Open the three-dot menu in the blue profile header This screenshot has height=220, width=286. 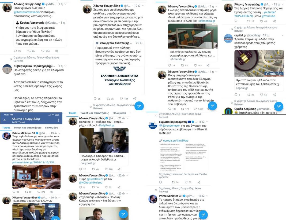(58, 120)
